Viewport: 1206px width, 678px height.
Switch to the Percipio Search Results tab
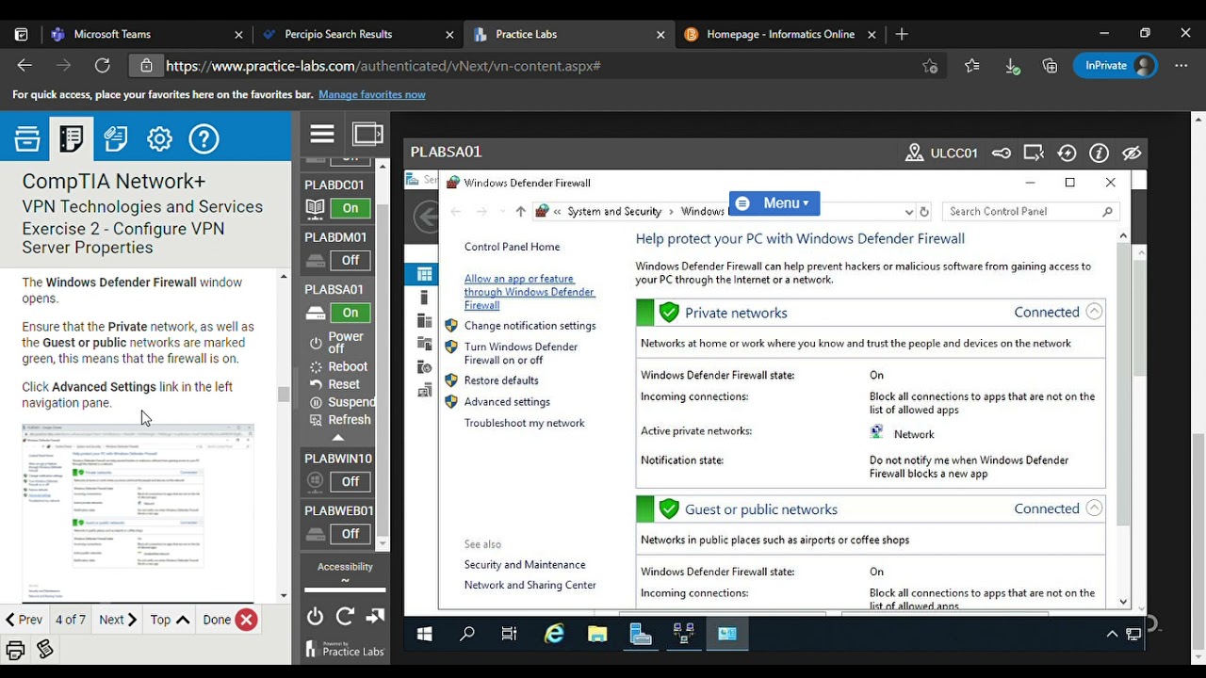tap(358, 34)
